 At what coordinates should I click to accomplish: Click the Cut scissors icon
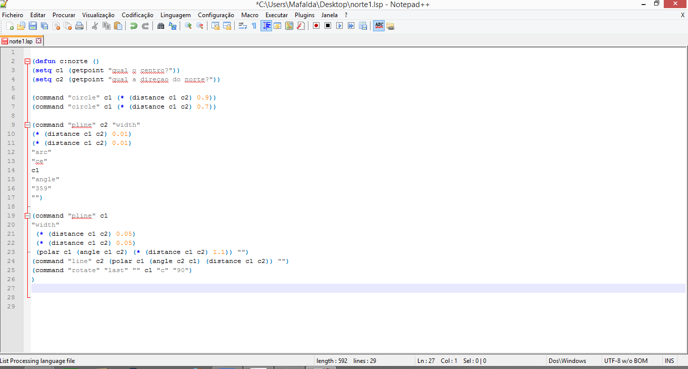[94, 26]
